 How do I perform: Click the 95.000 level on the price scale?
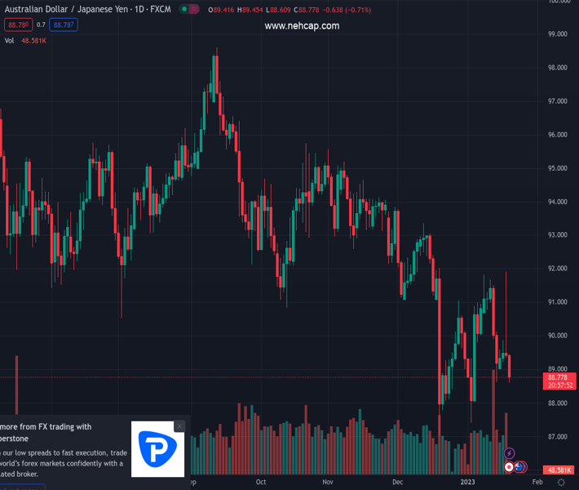558,168
